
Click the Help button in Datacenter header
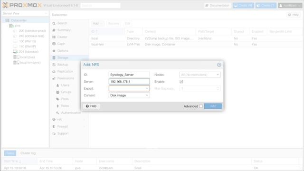click(294, 15)
